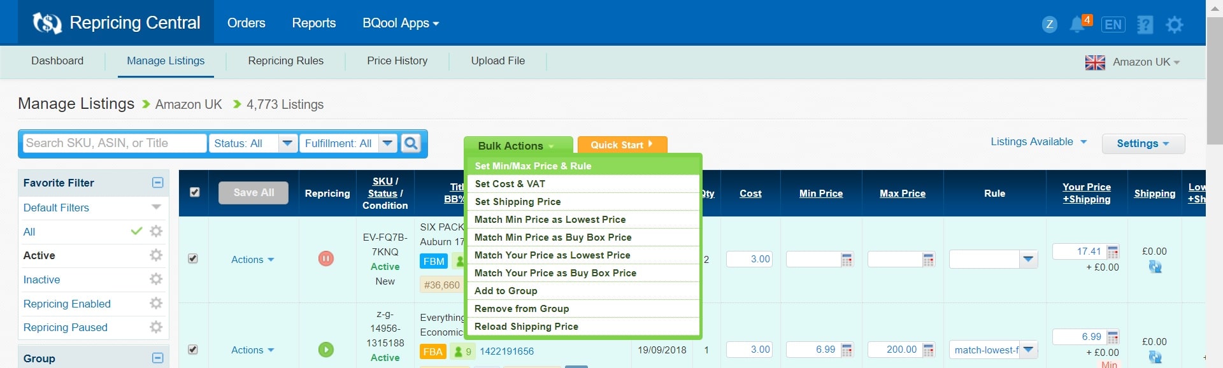Screen dimensions: 1223x368
Task: Open calculator beside 6.99 Min Price
Action: click(847, 350)
